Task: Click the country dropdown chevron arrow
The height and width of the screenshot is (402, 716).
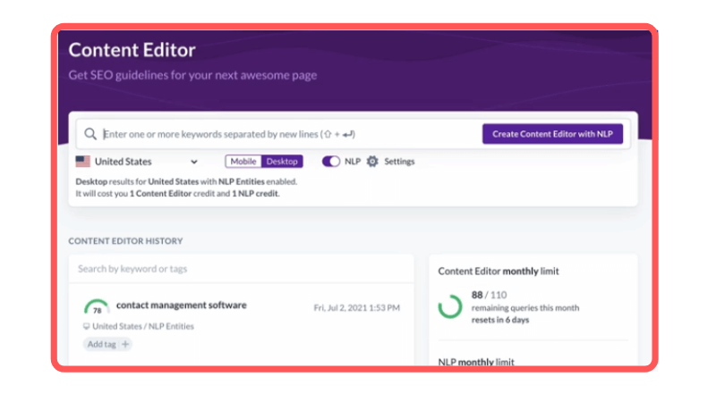Action: point(194,162)
